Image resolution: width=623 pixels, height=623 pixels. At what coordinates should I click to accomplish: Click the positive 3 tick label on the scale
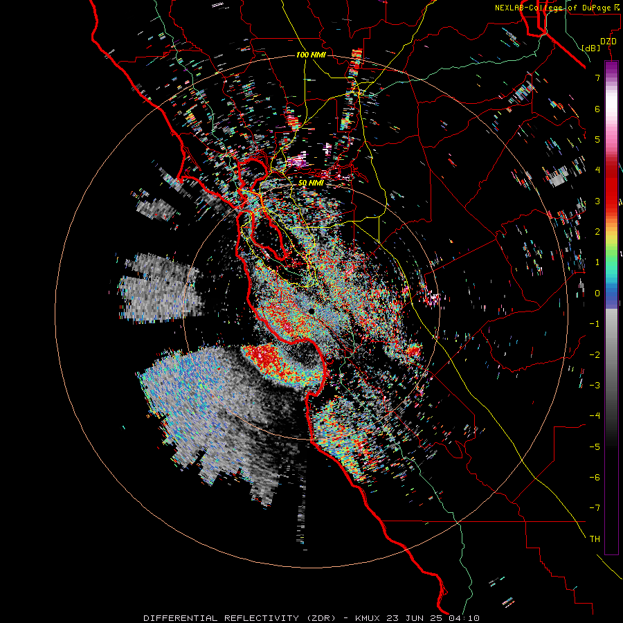pos(597,201)
